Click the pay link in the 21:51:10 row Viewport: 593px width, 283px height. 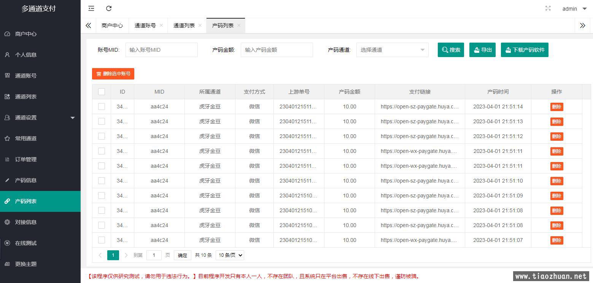pyautogui.click(x=420, y=181)
